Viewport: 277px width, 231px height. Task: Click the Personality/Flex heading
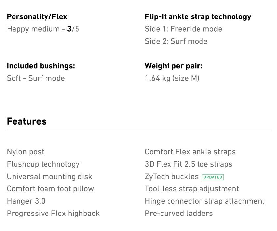point(37,17)
